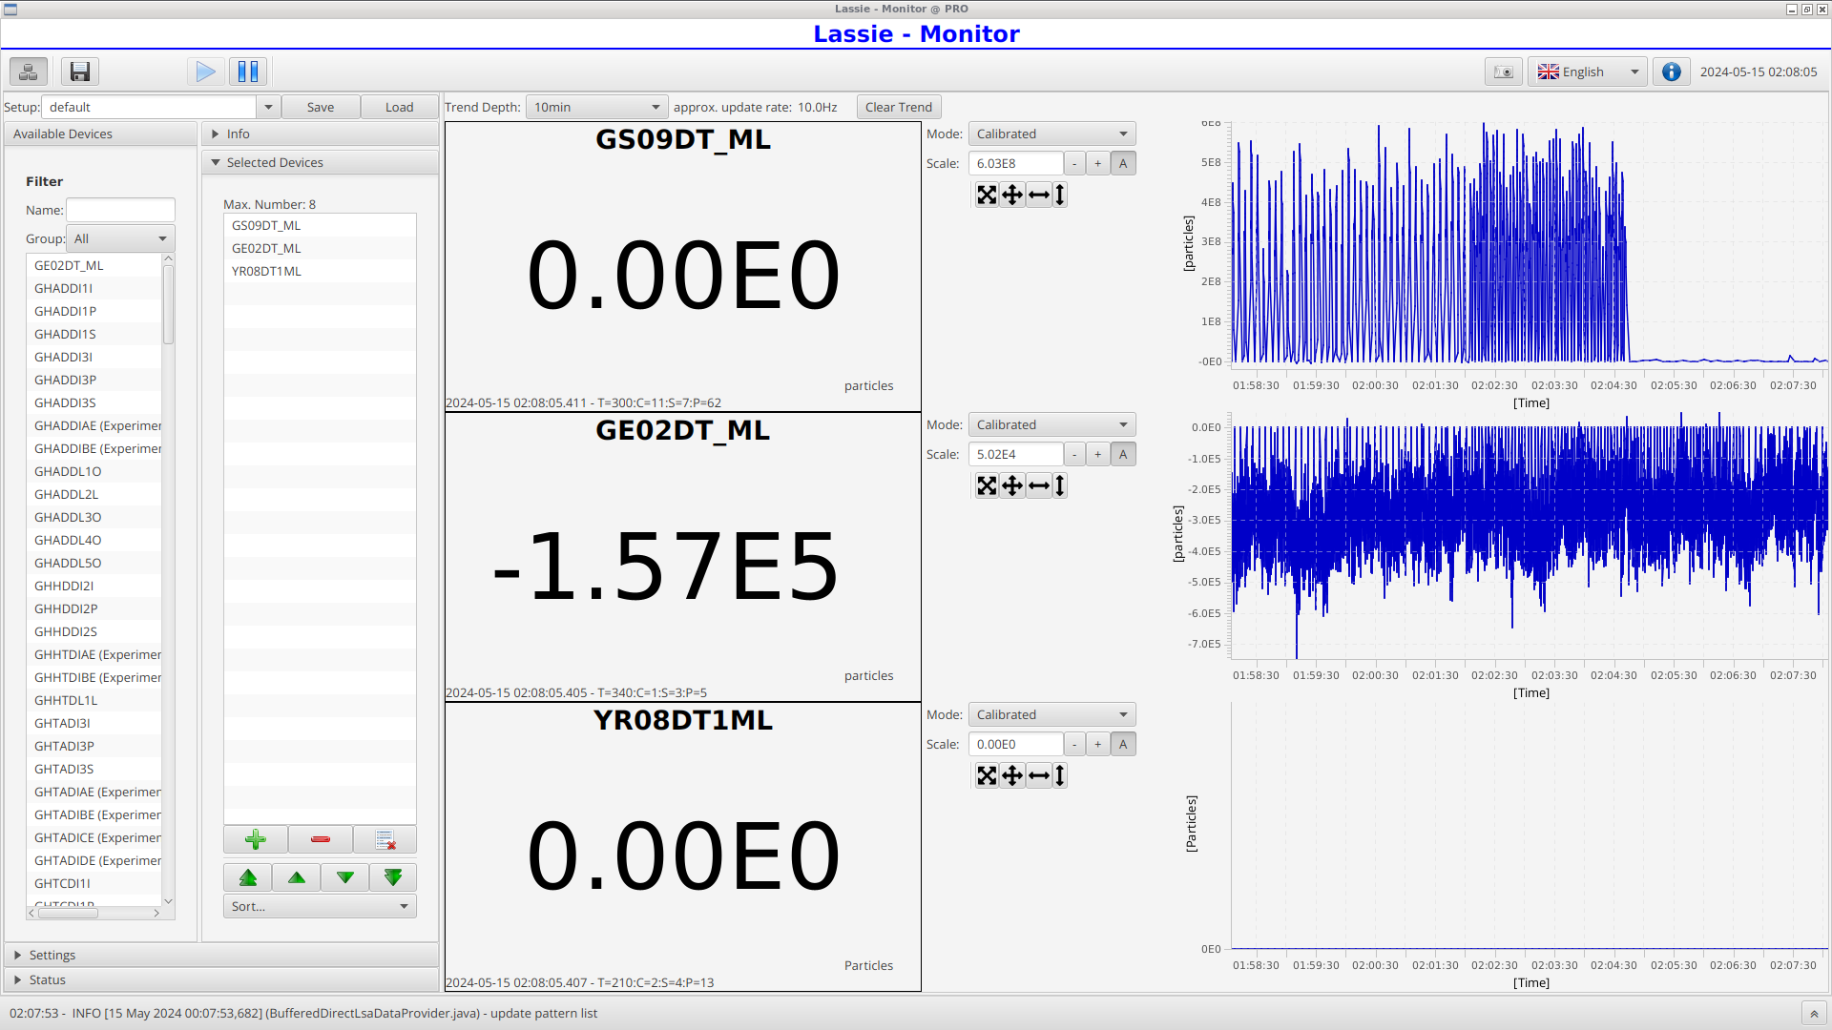Click the Save setup button
The height and width of the screenshot is (1030, 1832).
tap(321, 108)
